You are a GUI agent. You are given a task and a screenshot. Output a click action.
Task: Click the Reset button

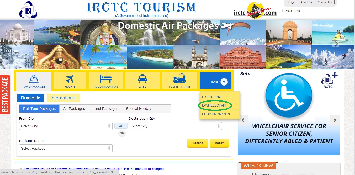(219, 143)
